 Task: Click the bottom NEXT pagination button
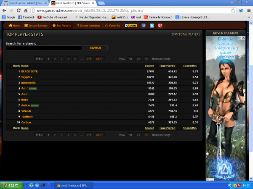(x=99, y=135)
